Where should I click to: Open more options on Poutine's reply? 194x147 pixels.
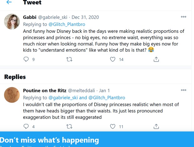coord(183,90)
